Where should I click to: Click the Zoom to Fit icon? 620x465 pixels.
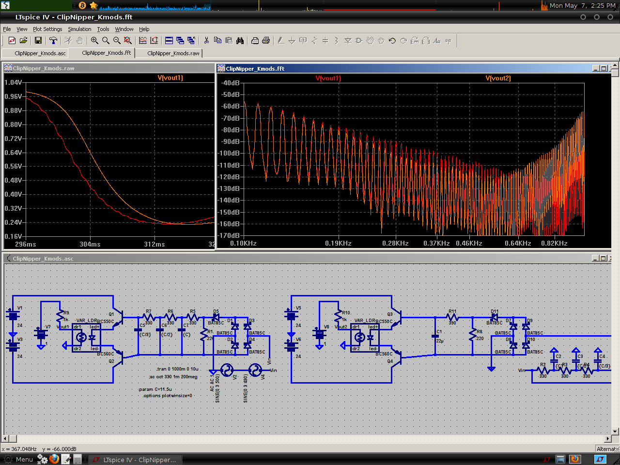(x=127, y=41)
